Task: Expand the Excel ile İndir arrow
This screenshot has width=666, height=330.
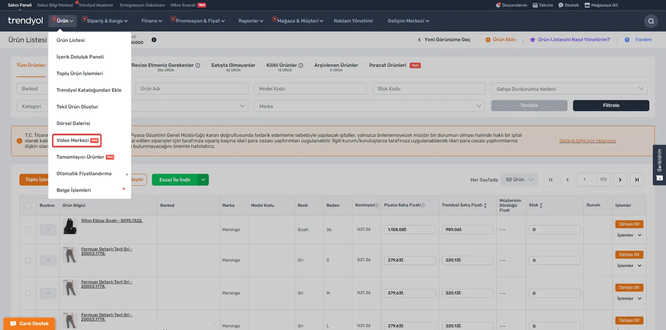Action: [x=203, y=180]
